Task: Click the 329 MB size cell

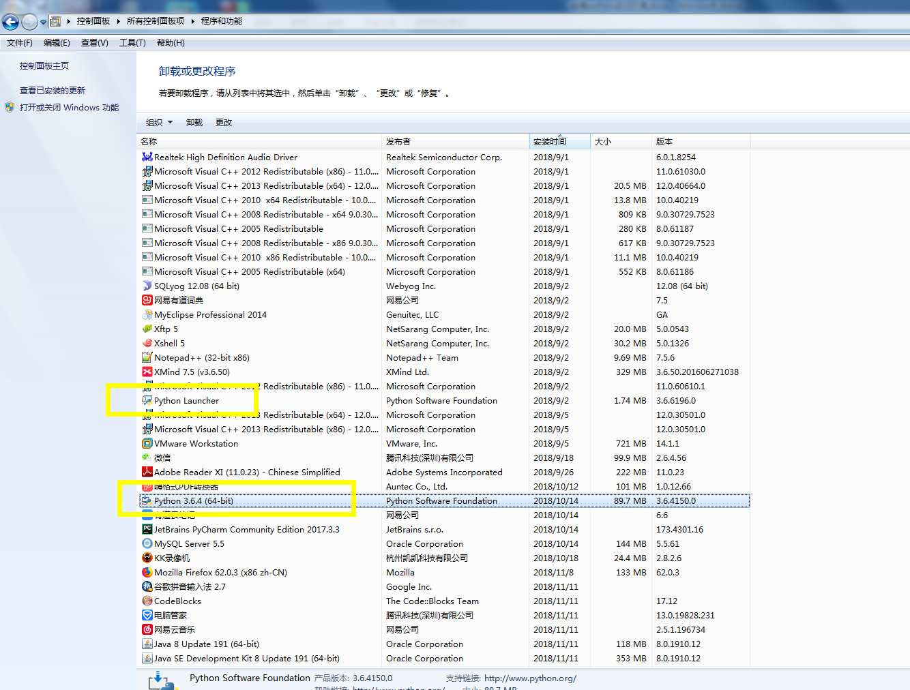Action: coord(631,372)
